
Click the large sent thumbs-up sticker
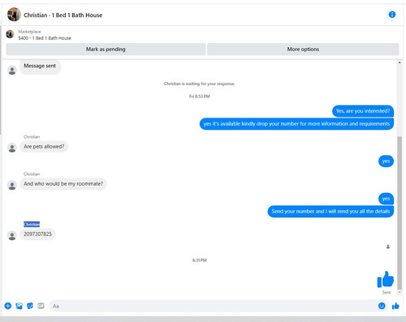click(x=386, y=279)
